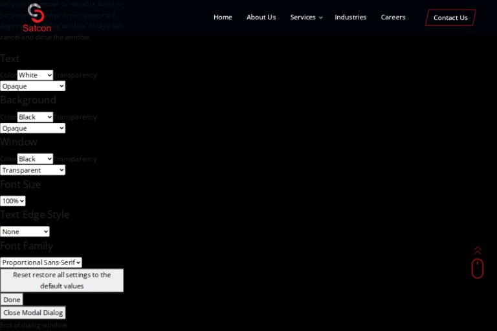Open the Home menu item

(223, 17)
